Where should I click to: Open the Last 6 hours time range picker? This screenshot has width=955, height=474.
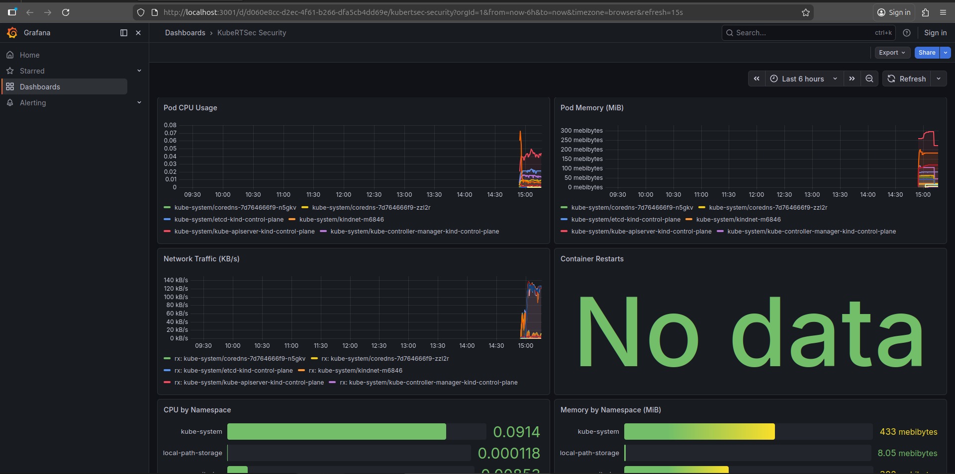pos(802,79)
